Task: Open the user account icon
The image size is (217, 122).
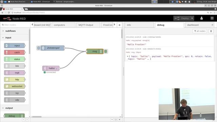Action: (x=201, y=18)
